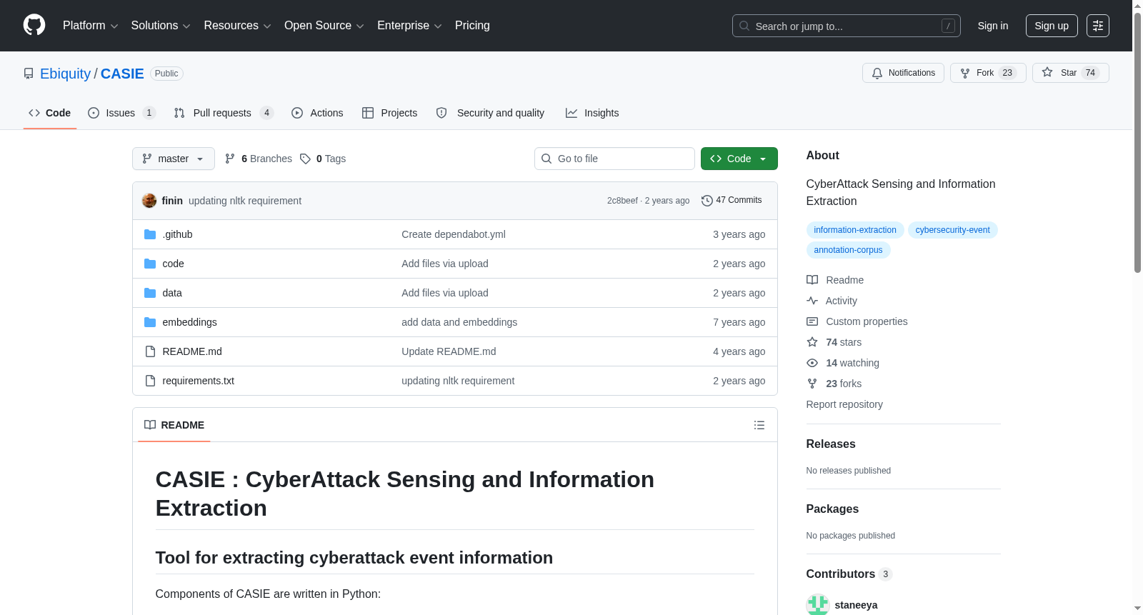Click Sign in
The height and width of the screenshot is (615, 1143).
click(x=993, y=26)
